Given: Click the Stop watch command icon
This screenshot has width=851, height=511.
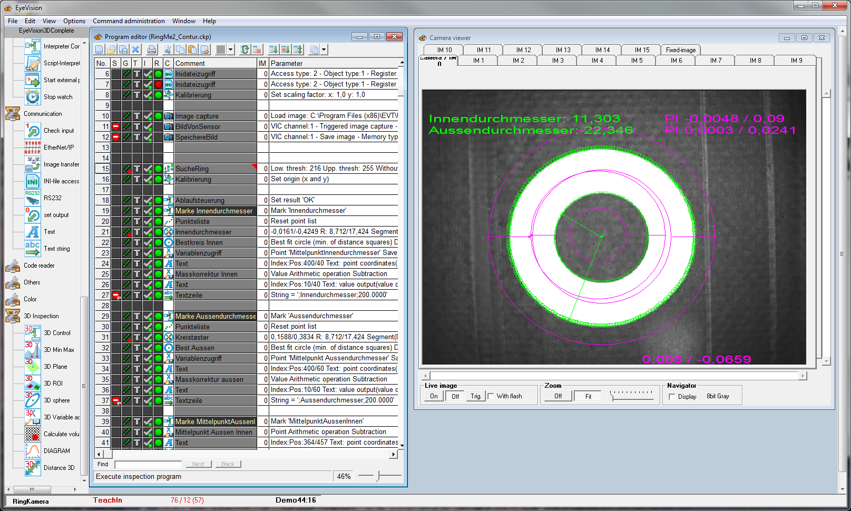Looking at the screenshot, I should 33,97.
